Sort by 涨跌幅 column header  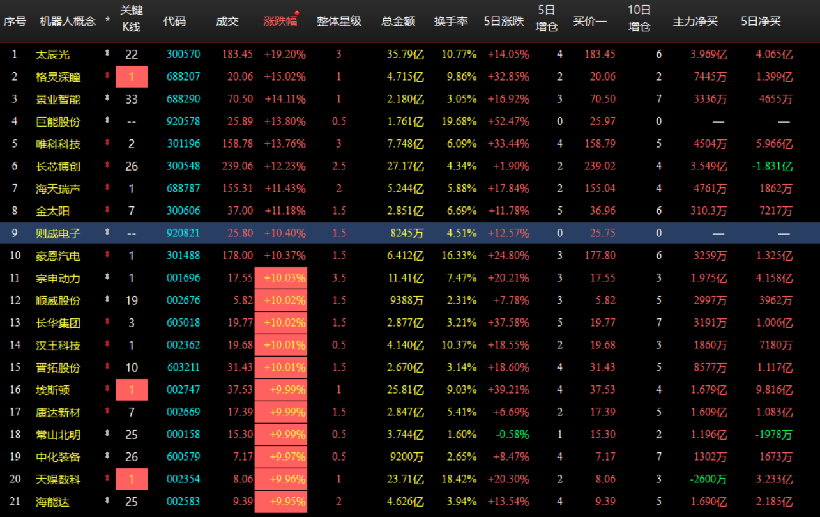280,21
